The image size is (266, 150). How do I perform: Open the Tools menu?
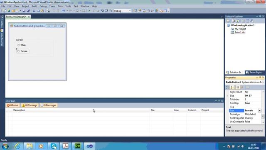68,6
